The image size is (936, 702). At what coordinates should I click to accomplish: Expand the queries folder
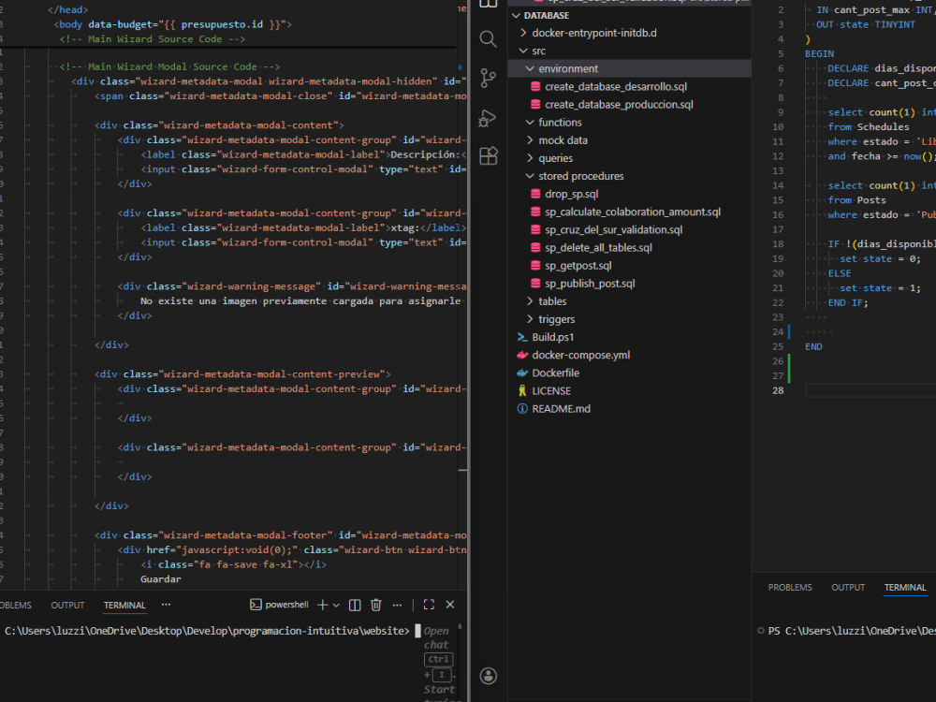coord(530,158)
